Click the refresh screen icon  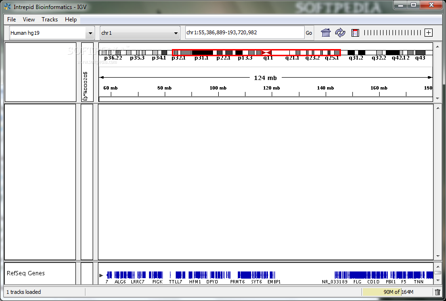pyautogui.click(x=340, y=33)
